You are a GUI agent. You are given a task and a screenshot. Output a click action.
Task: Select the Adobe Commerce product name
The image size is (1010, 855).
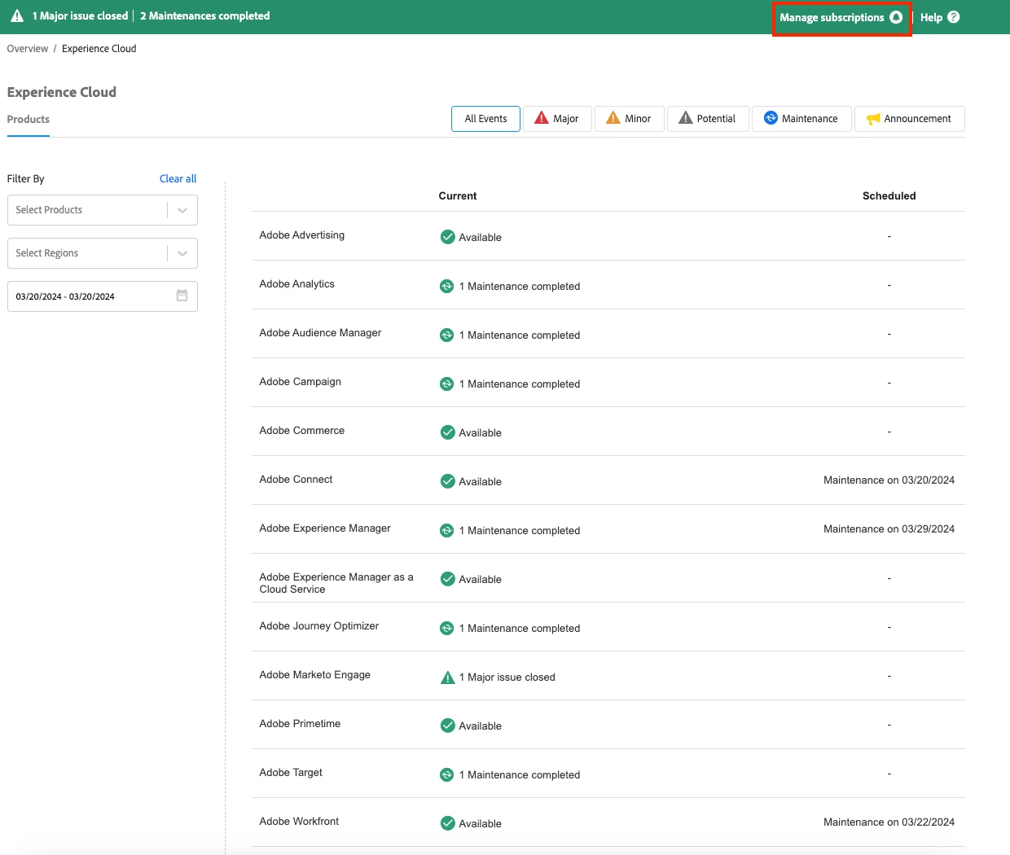(x=302, y=431)
